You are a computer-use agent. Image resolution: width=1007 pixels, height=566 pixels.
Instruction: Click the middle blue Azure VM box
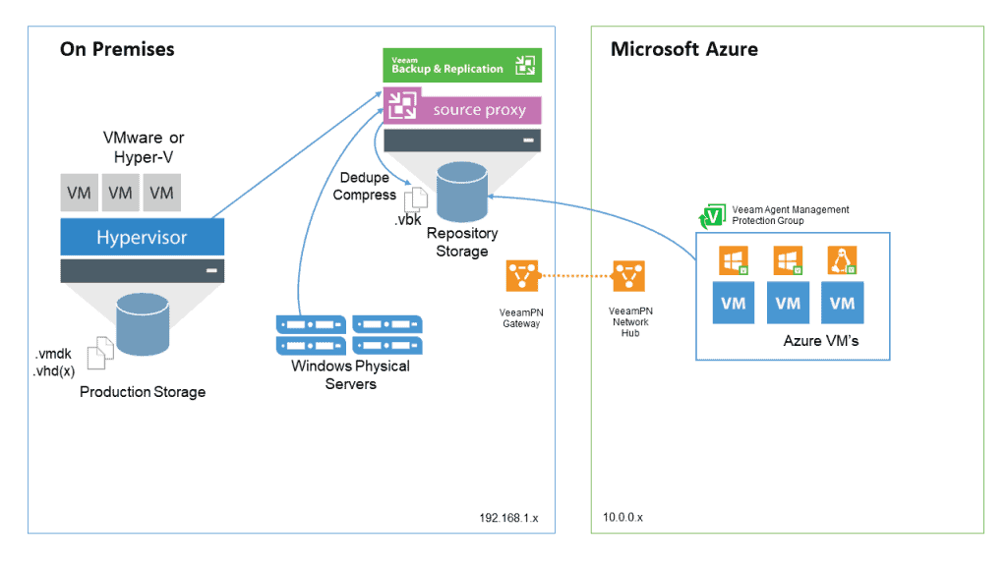click(x=788, y=303)
